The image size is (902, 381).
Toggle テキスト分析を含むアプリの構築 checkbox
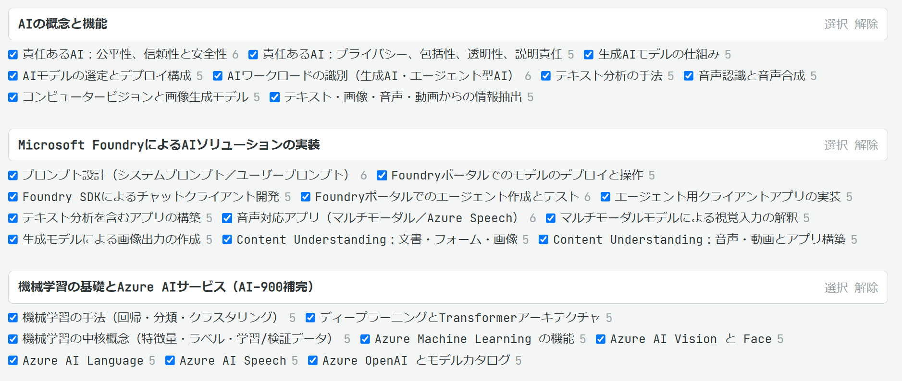pyautogui.click(x=13, y=218)
